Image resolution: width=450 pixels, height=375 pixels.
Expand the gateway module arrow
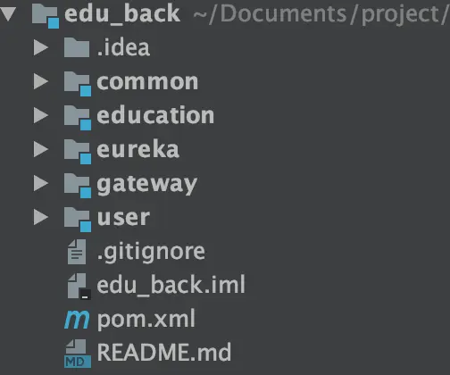[41, 183]
